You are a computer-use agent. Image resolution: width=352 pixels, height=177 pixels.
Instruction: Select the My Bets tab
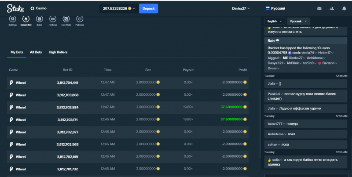point(17,52)
